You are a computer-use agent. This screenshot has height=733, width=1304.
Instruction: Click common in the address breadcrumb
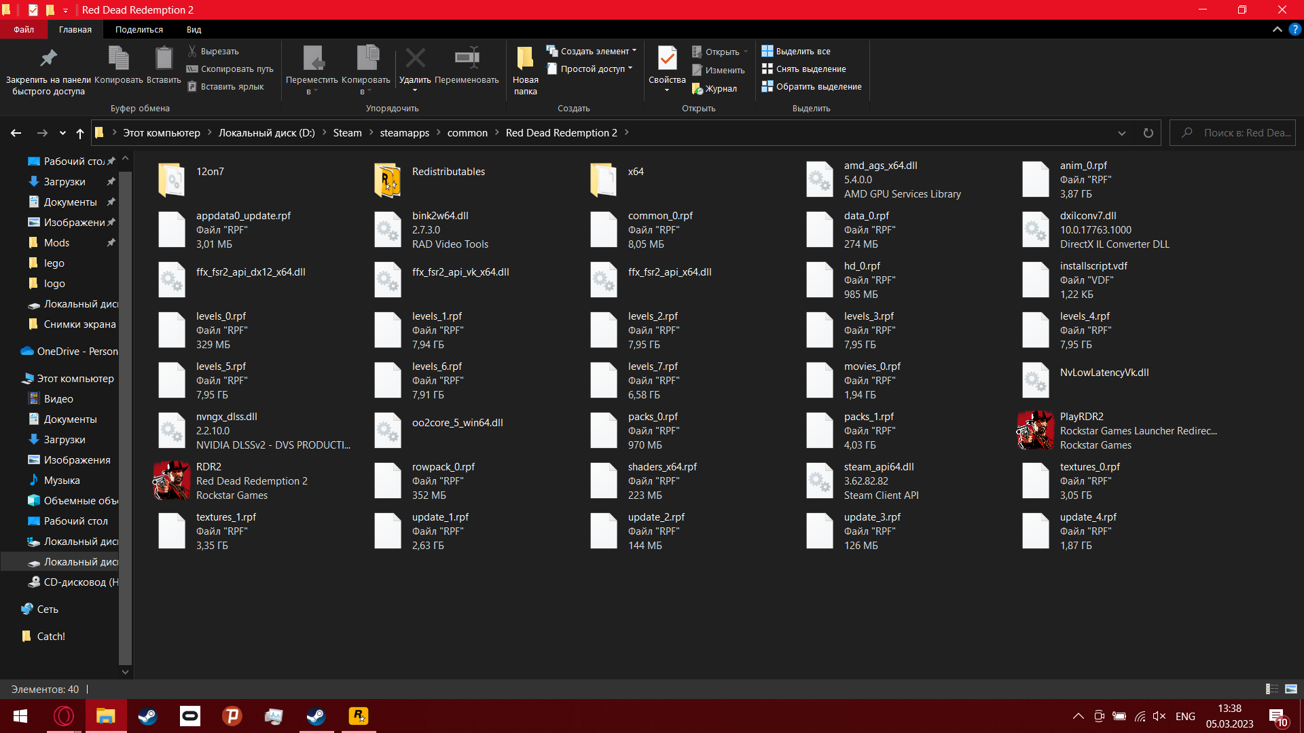point(467,133)
